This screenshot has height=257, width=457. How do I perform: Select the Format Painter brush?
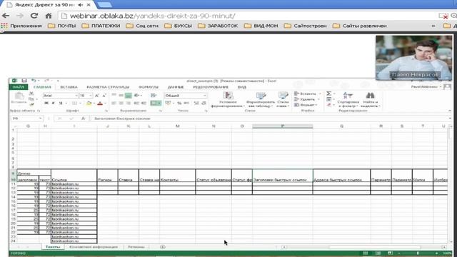[x=31, y=104]
